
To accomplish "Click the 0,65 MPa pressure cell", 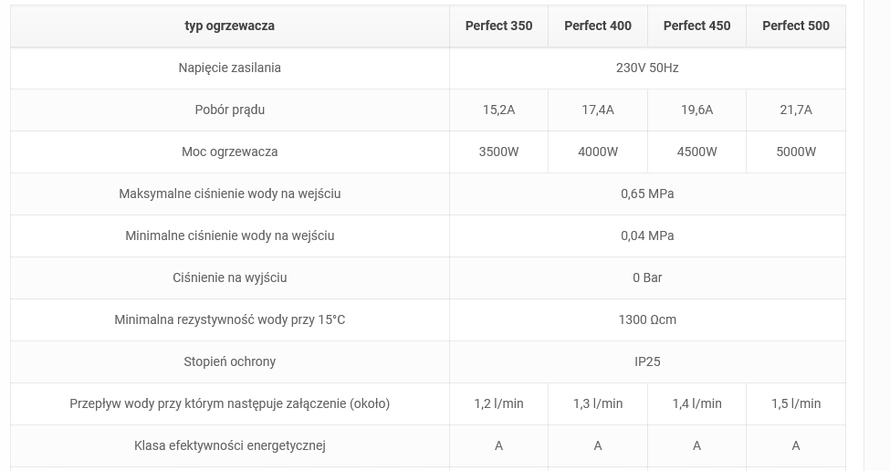I will coord(647,194).
